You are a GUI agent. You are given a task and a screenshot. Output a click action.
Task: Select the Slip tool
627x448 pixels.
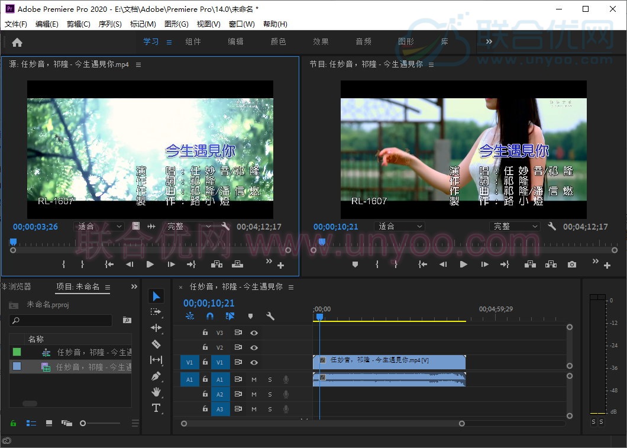click(x=156, y=360)
